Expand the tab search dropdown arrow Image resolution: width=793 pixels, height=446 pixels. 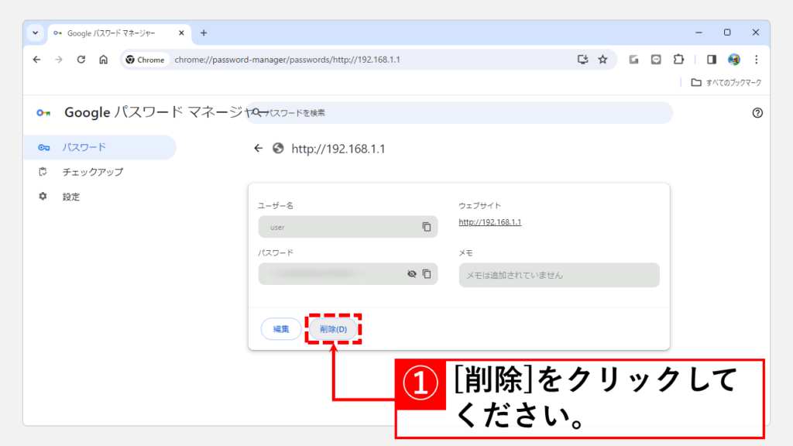point(35,33)
